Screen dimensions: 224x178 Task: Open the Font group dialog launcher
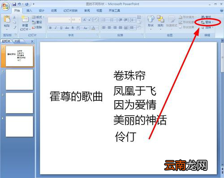98,35
